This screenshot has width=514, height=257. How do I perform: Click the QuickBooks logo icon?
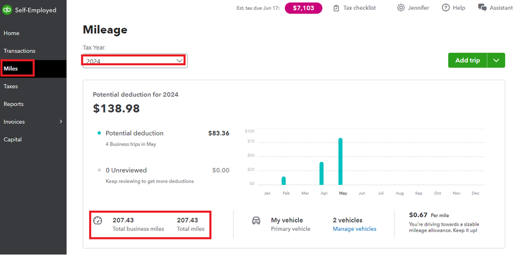[x=8, y=10]
